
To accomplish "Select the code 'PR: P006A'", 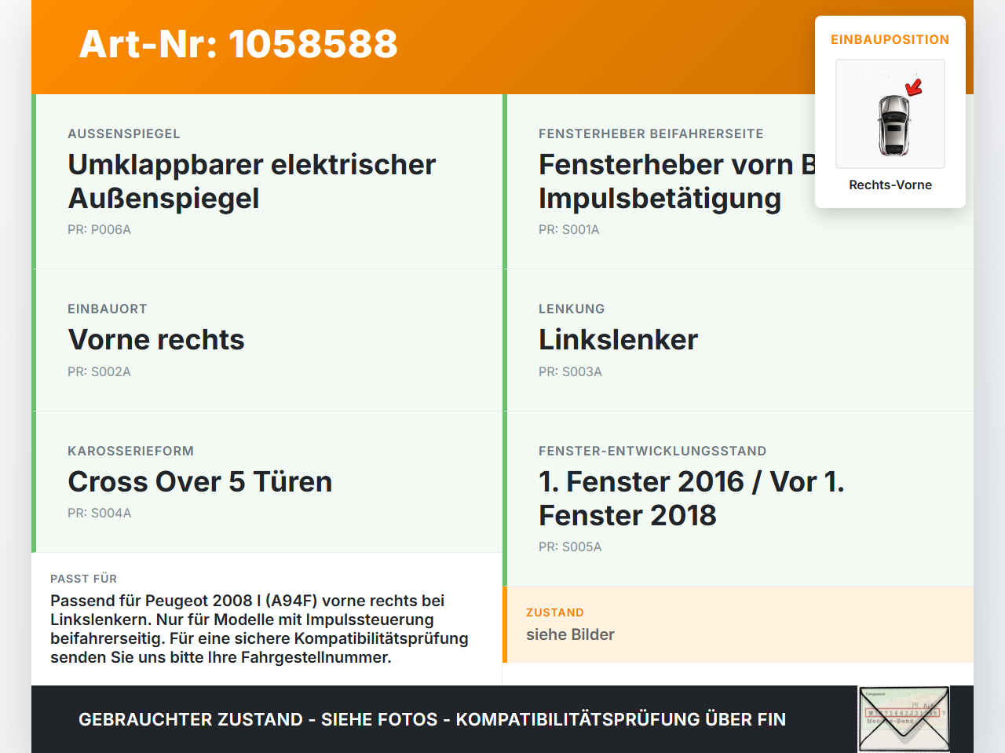I will [x=99, y=229].
